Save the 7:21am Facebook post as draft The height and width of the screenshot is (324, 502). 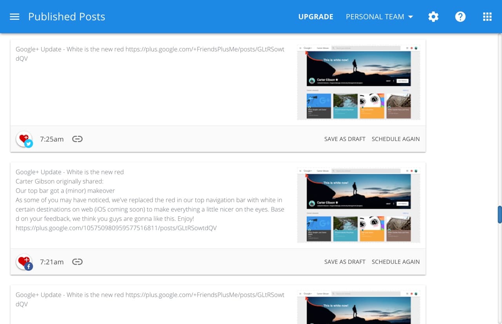pos(345,262)
